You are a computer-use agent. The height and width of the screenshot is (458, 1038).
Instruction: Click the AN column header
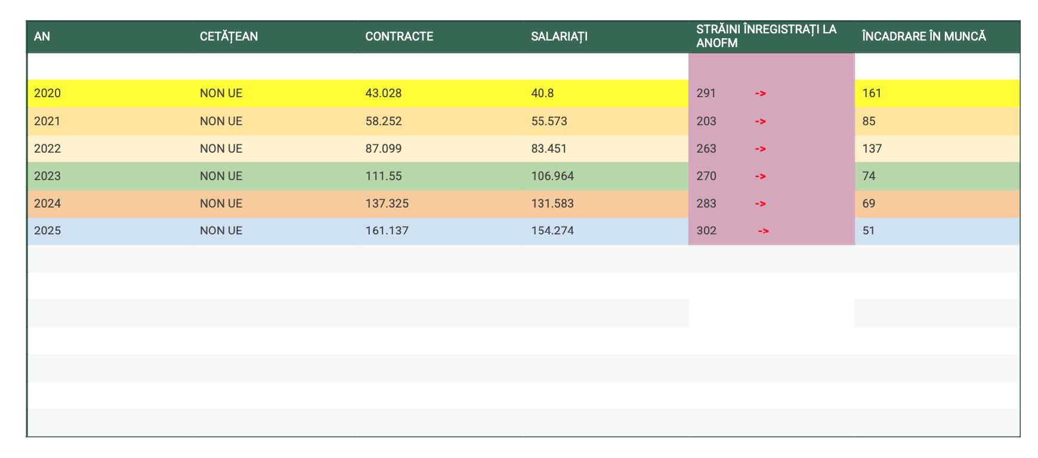(x=42, y=36)
